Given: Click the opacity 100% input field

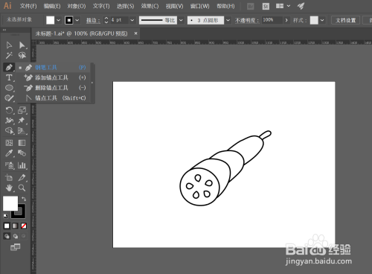Looking at the screenshot, I should [x=272, y=20].
